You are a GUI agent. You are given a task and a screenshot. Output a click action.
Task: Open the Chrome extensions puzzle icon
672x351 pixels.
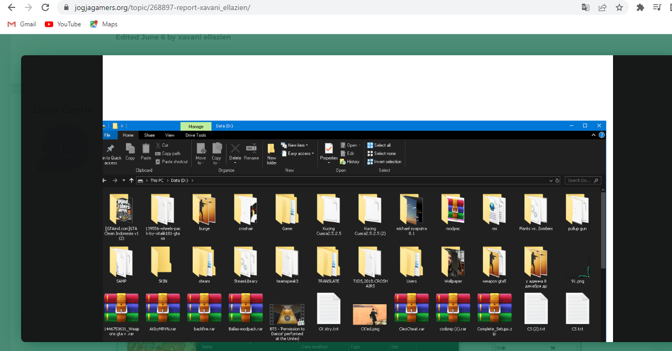(x=640, y=7)
